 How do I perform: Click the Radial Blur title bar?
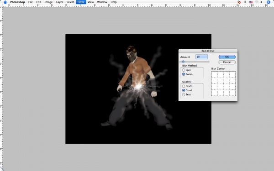208,51
